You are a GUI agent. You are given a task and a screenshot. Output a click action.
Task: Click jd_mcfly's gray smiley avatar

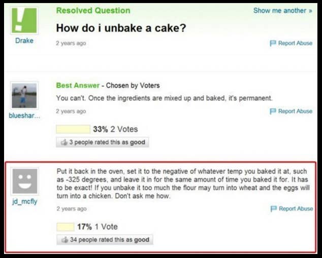click(24, 181)
